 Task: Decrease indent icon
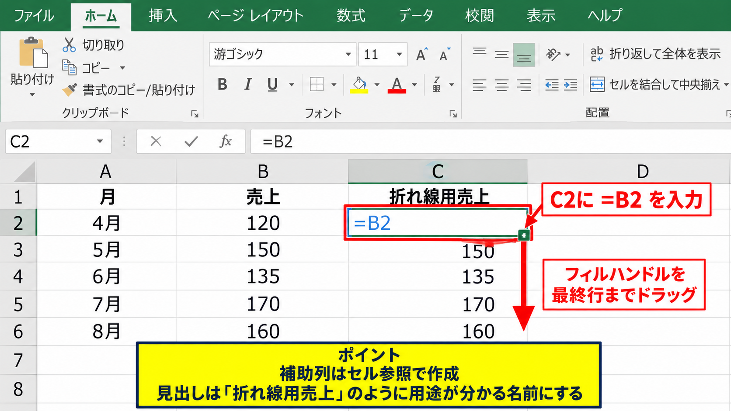[552, 85]
